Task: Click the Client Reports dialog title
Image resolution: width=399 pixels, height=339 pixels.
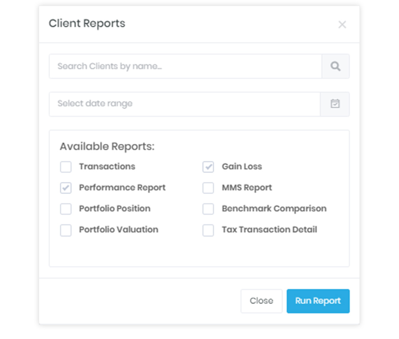Action: [87, 24]
